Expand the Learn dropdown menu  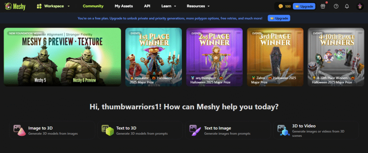click(x=169, y=6)
